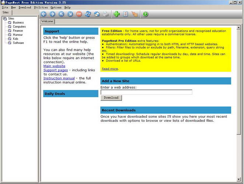244x184 pixels.
Task: Select the Finance tree label
Action: tap(18, 31)
